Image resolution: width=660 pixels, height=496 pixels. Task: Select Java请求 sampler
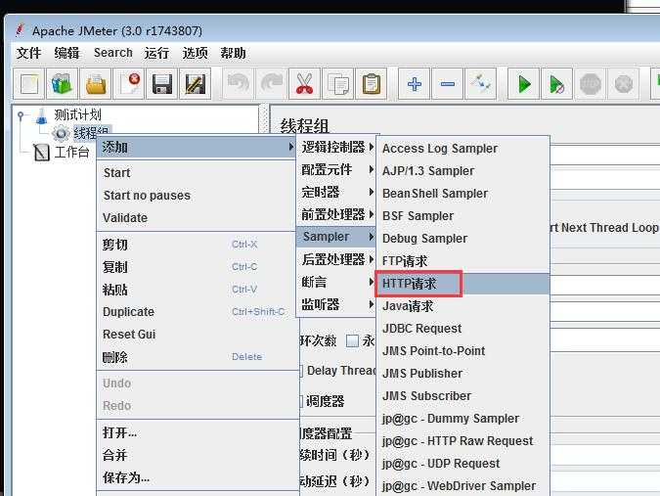pyautogui.click(x=463, y=306)
